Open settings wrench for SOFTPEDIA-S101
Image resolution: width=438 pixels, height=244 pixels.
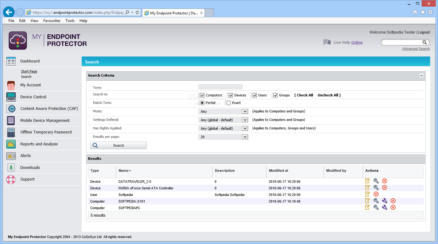point(384,201)
